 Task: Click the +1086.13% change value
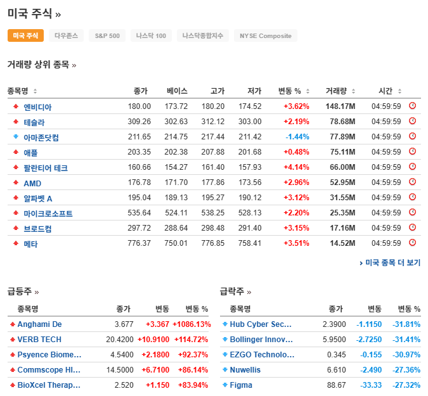pos(192,324)
